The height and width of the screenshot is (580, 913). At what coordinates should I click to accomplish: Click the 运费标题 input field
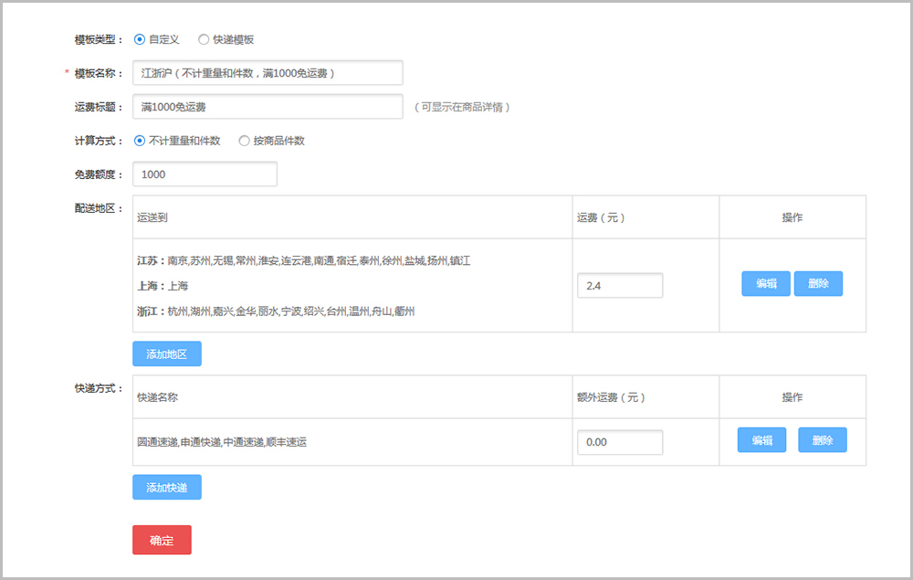pos(268,107)
